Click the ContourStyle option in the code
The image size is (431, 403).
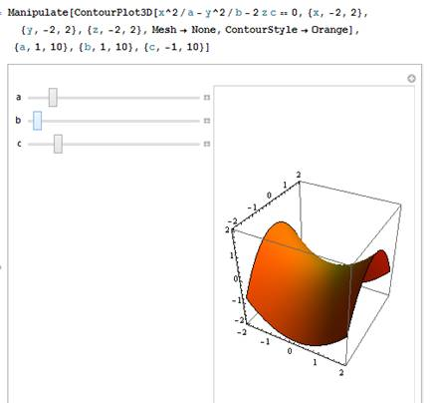[261, 30]
